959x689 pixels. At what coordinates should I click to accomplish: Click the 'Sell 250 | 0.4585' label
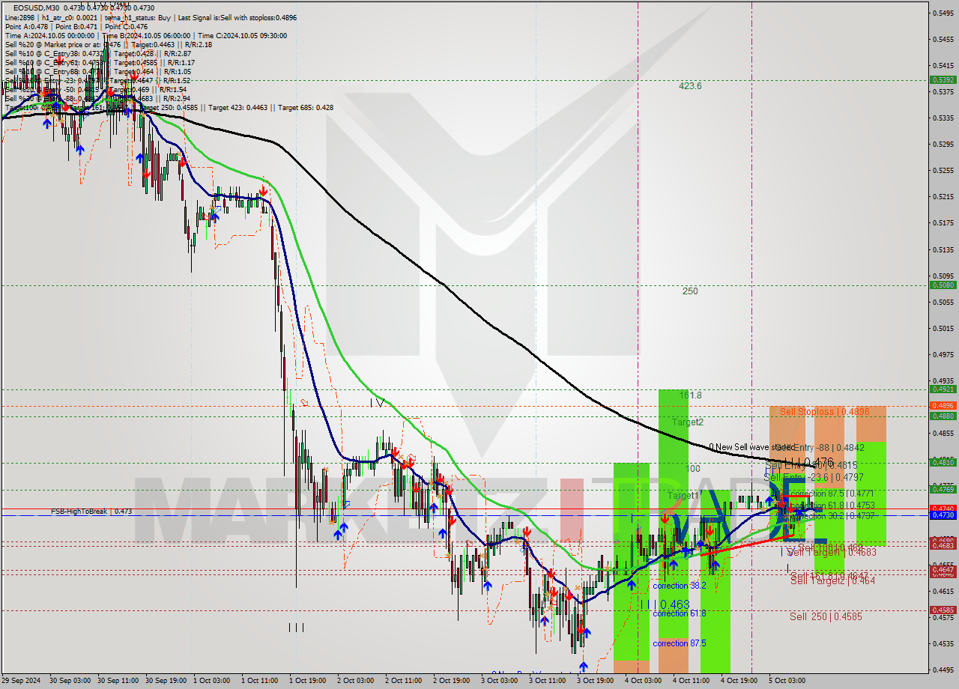[826, 616]
